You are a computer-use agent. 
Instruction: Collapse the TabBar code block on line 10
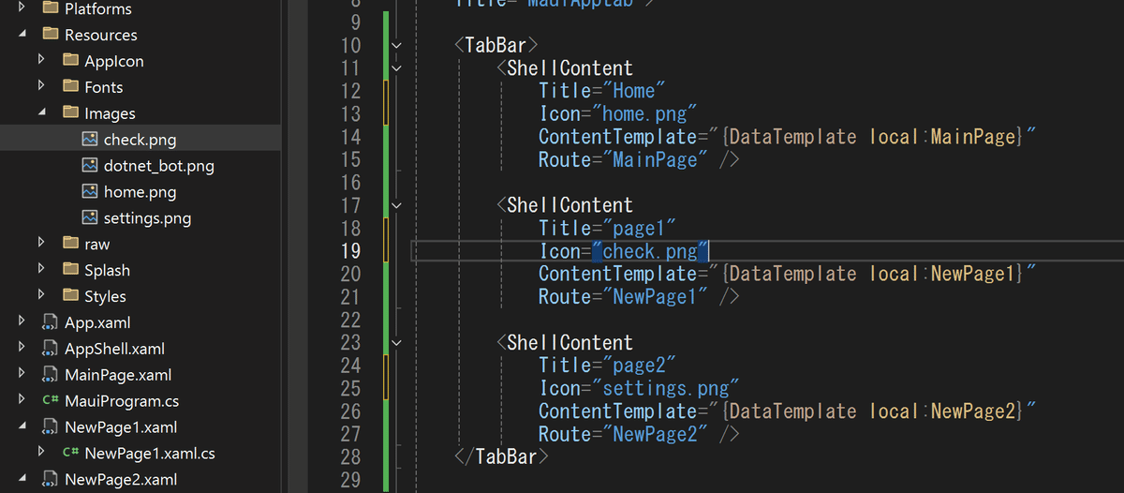point(396,45)
